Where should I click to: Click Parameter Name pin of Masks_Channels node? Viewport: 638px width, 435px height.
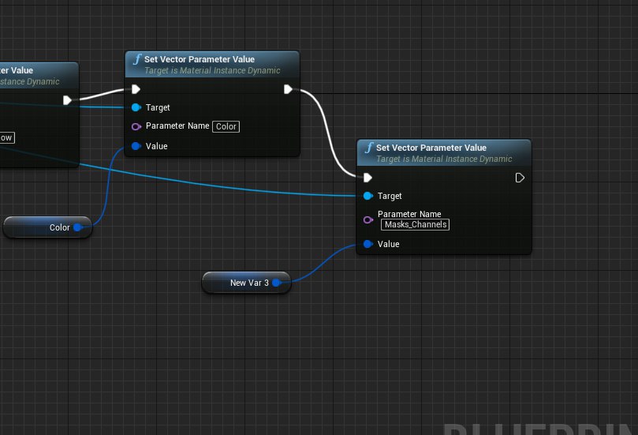point(368,220)
